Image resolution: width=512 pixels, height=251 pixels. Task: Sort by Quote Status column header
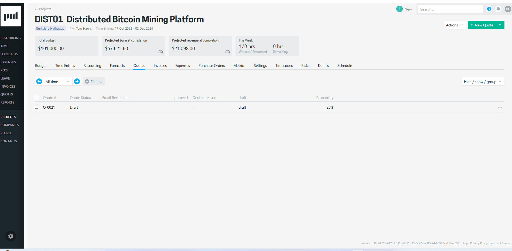point(80,98)
